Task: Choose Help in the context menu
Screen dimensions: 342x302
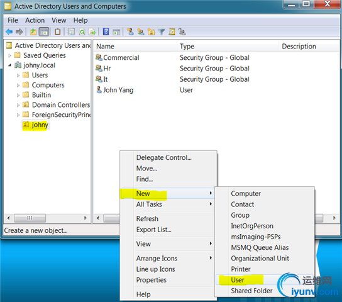Action: click(168, 294)
